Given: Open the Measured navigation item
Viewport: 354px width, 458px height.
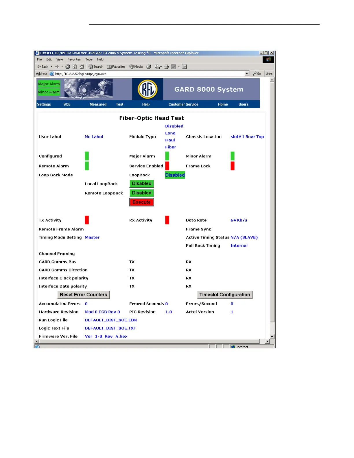Looking at the screenshot, I should pos(98,104).
